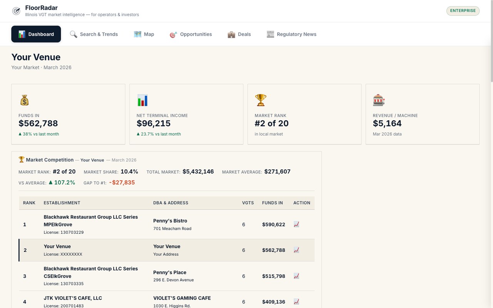The image size is (493, 308).
Task: Click the 38% vs last month indicator
Action: pos(39,134)
